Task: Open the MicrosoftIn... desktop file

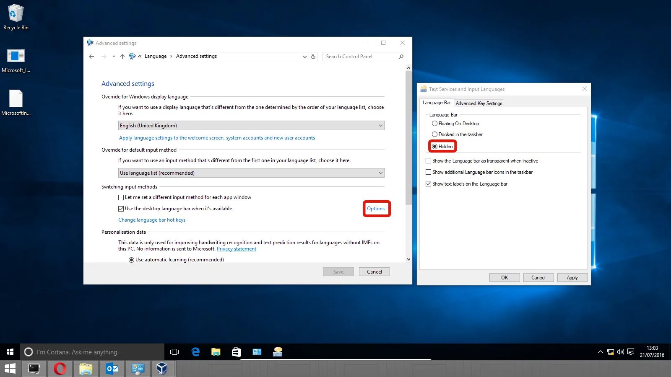Action: [16, 103]
